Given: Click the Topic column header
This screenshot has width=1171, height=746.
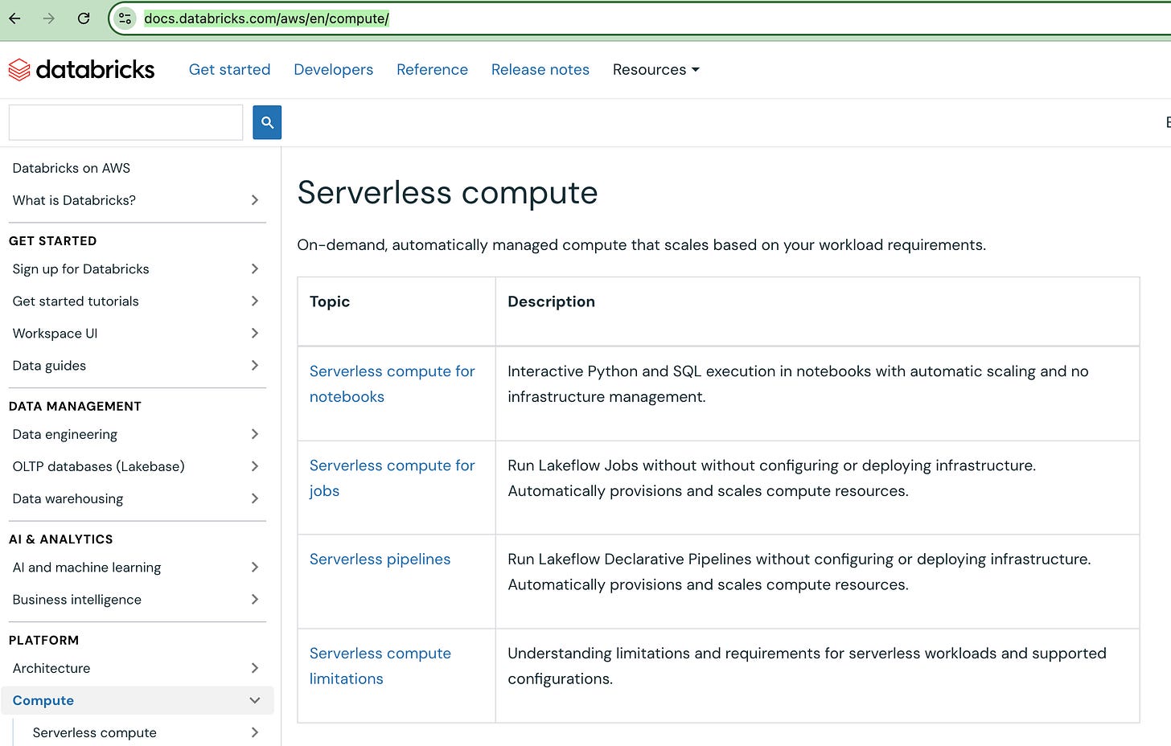Looking at the screenshot, I should click(330, 301).
